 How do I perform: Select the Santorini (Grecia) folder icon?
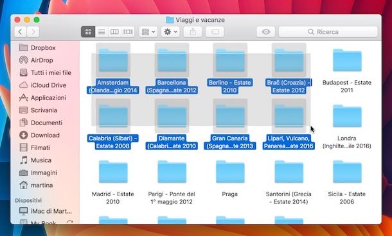289,172
